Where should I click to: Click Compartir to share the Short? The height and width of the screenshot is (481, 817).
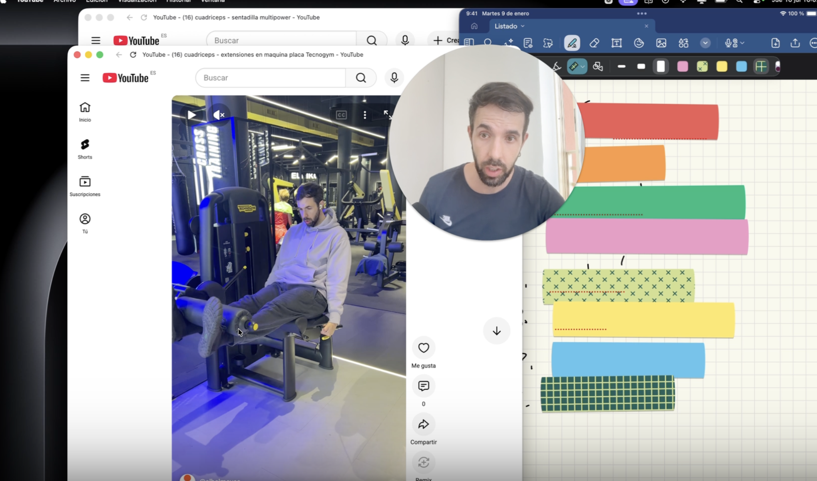(424, 424)
